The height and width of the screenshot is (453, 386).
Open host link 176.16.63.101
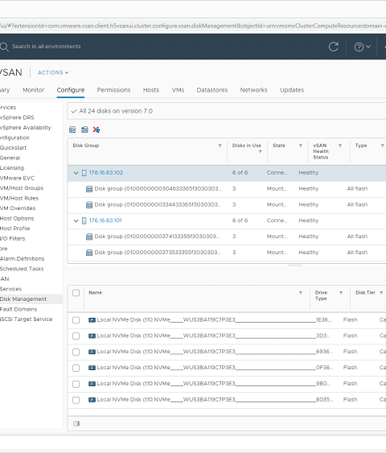pos(105,220)
